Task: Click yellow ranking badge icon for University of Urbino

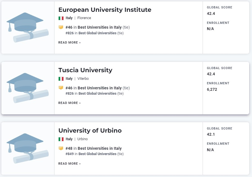Action: click(61, 148)
